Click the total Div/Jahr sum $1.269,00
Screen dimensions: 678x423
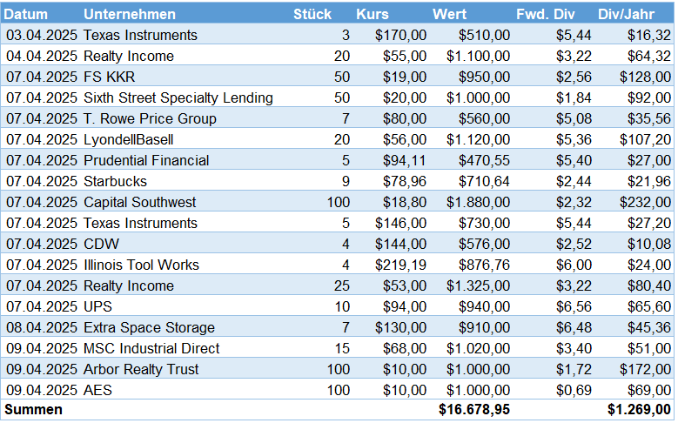point(639,409)
